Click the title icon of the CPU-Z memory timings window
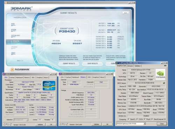Image resolution: width=175 pixels, height=129 pixels. (x=60, y=74)
